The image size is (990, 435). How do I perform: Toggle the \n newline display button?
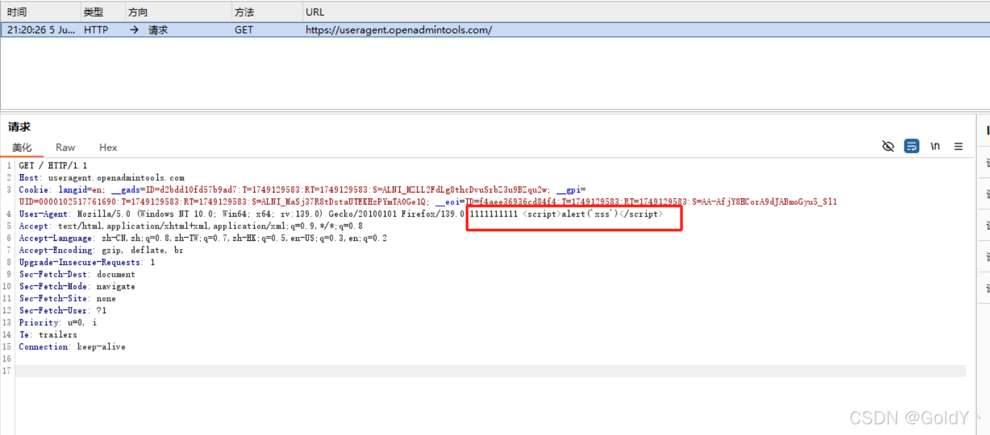click(935, 146)
